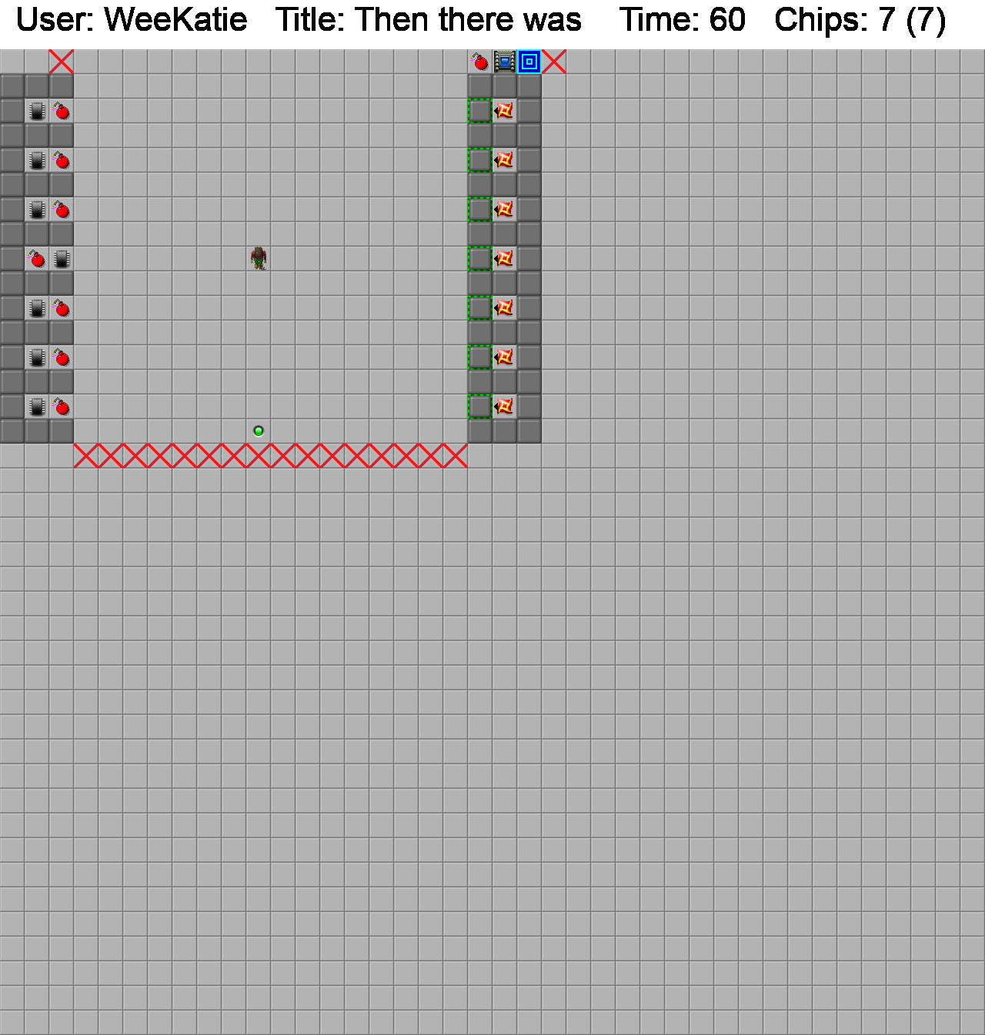Click the red X right of the exit
The height and width of the screenshot is (1035, 985).
[554, 62]
